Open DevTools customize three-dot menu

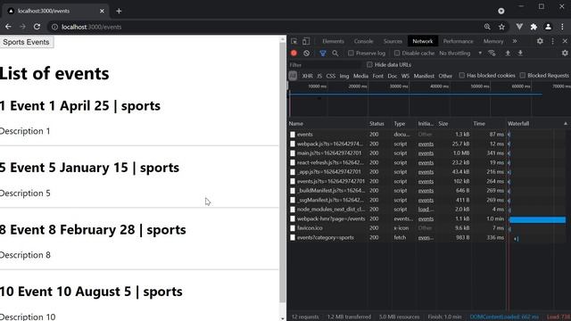[x=553, y=41]
